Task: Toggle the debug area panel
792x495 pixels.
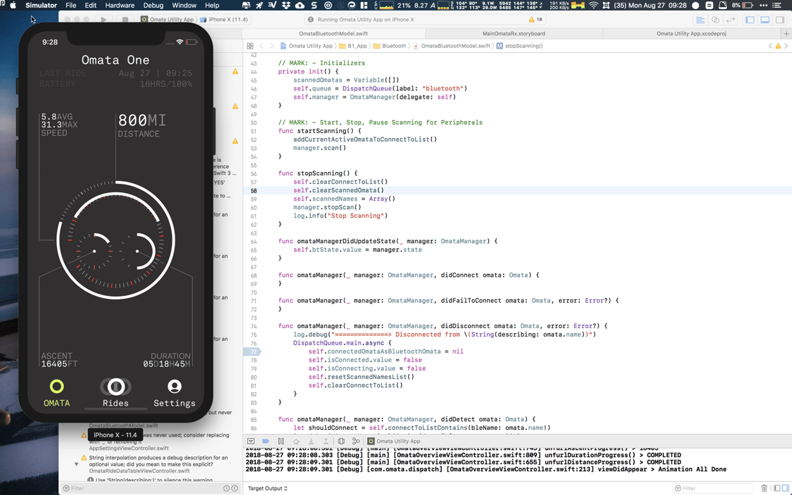Action: (765, 20)
